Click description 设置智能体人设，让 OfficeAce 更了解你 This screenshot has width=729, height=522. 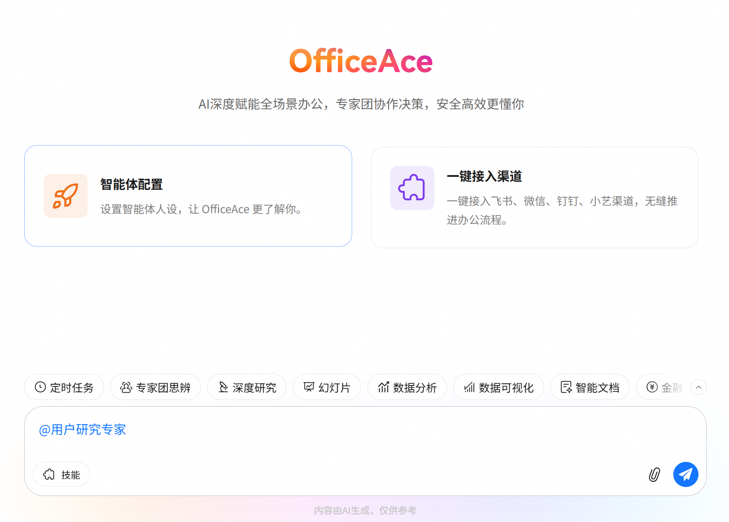click(201, 209)
